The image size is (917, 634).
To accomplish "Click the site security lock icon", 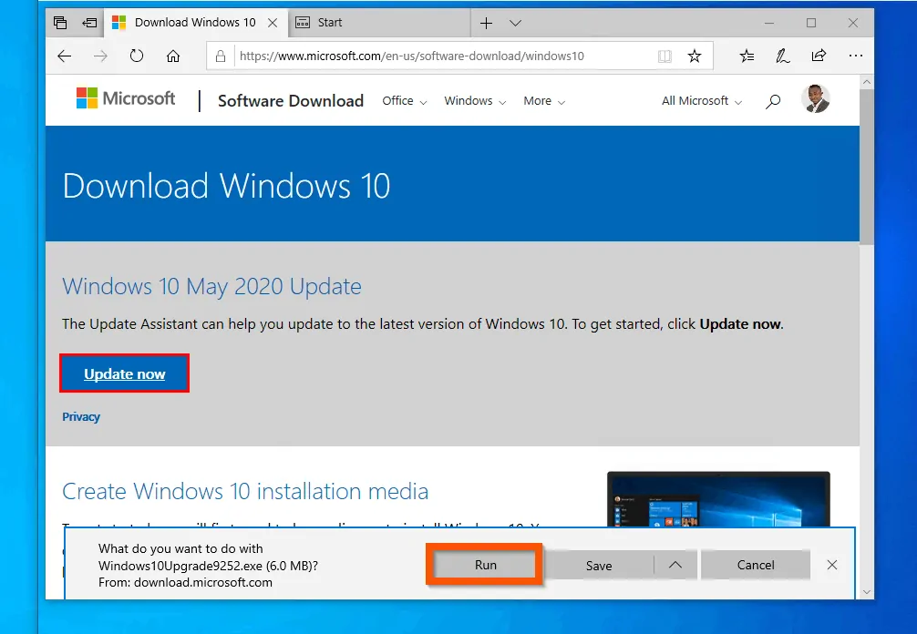I will pos(221,56).
